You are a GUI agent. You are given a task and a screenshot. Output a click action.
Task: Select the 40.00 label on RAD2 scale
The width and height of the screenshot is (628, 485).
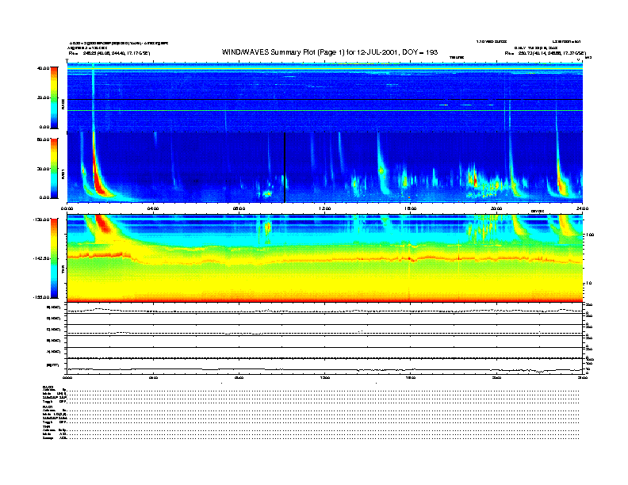(43, 68)
